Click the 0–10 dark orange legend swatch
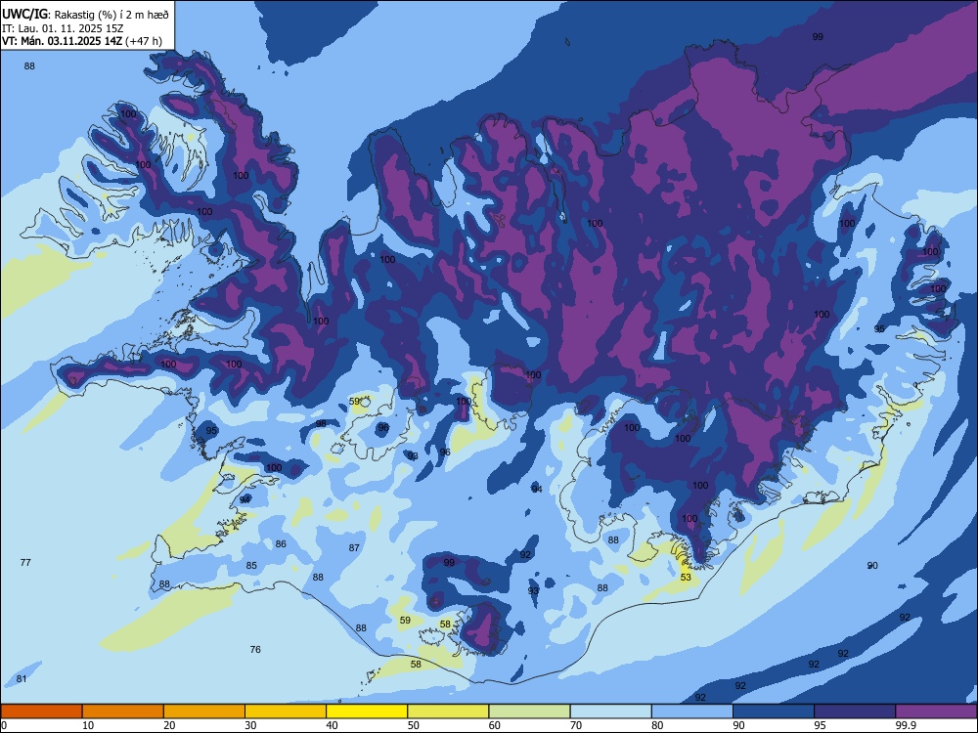 (x=41, y=711)
